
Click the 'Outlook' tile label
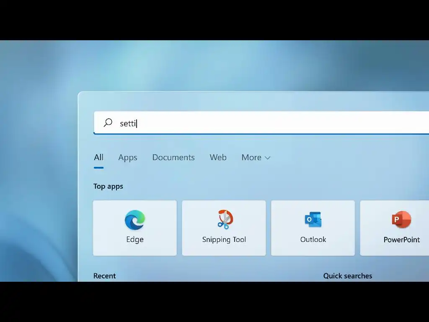pyautogui.click(x=313, y=239)
